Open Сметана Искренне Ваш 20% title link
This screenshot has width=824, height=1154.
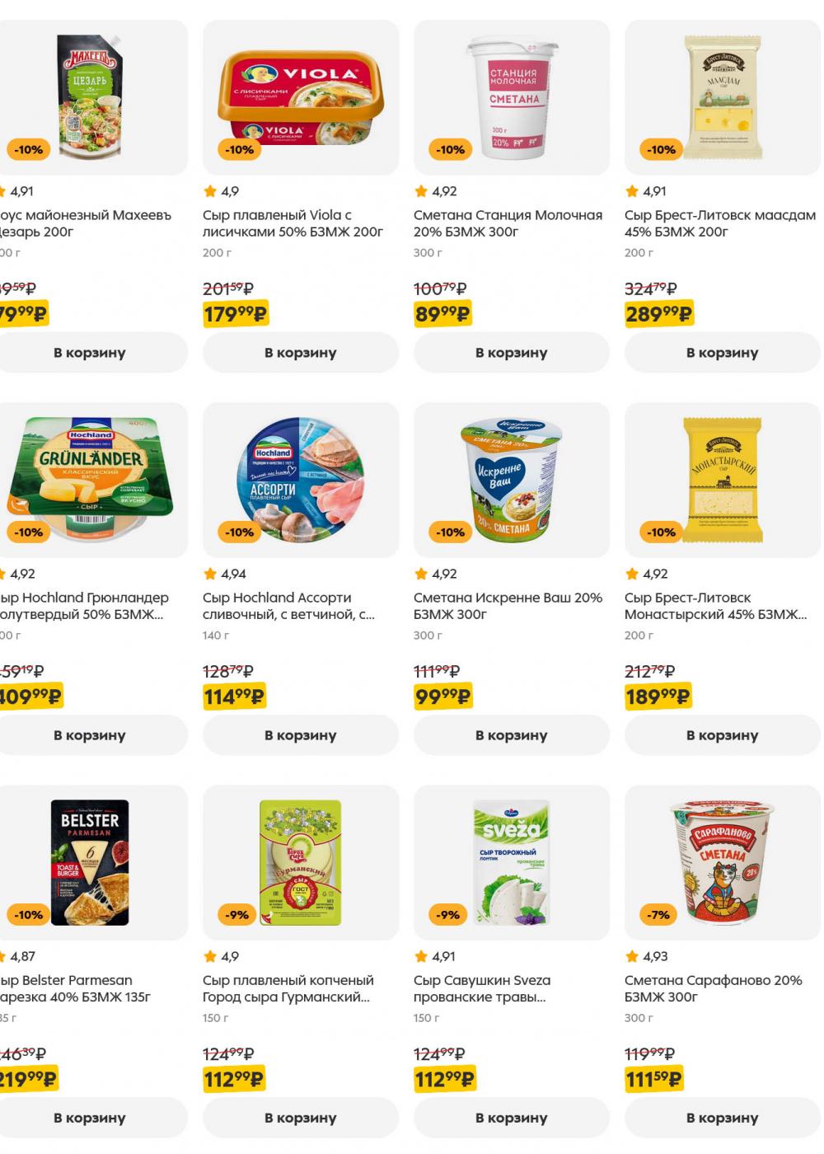coord(508,606)
